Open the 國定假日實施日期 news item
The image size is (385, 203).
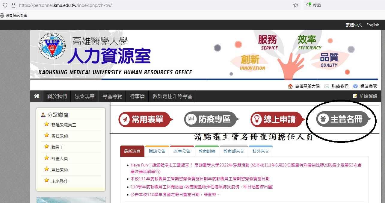point(175,195)
